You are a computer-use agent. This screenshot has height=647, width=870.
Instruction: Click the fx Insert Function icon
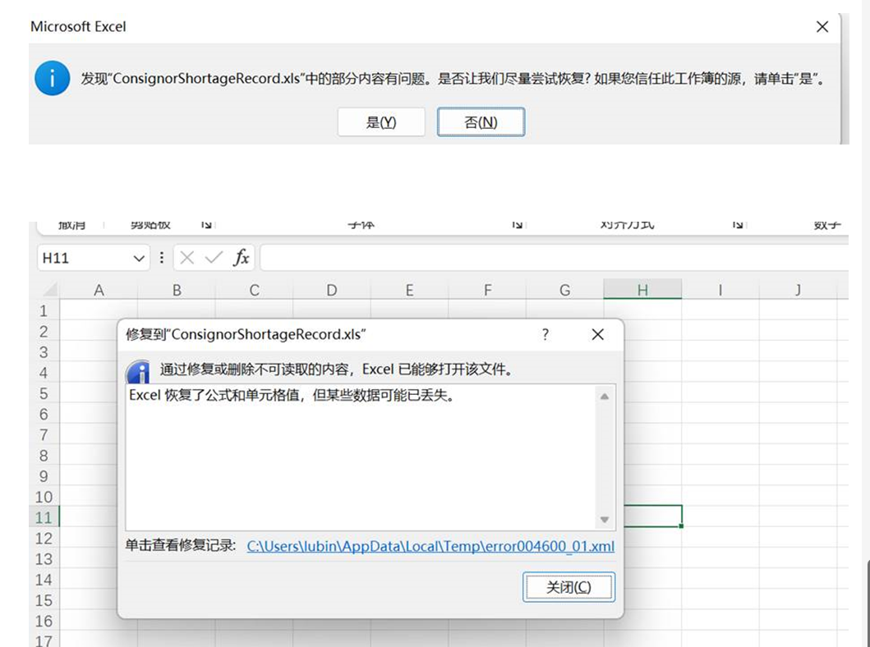(x=241, y=258)
